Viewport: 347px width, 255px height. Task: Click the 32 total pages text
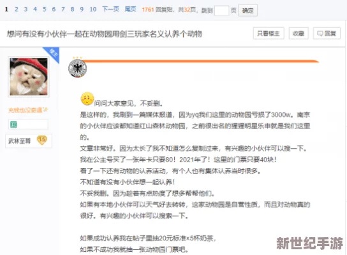pos(188,10)
